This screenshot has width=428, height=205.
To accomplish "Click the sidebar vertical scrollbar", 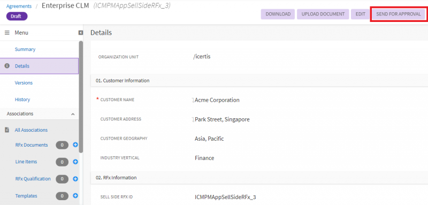I will (81, 97).
